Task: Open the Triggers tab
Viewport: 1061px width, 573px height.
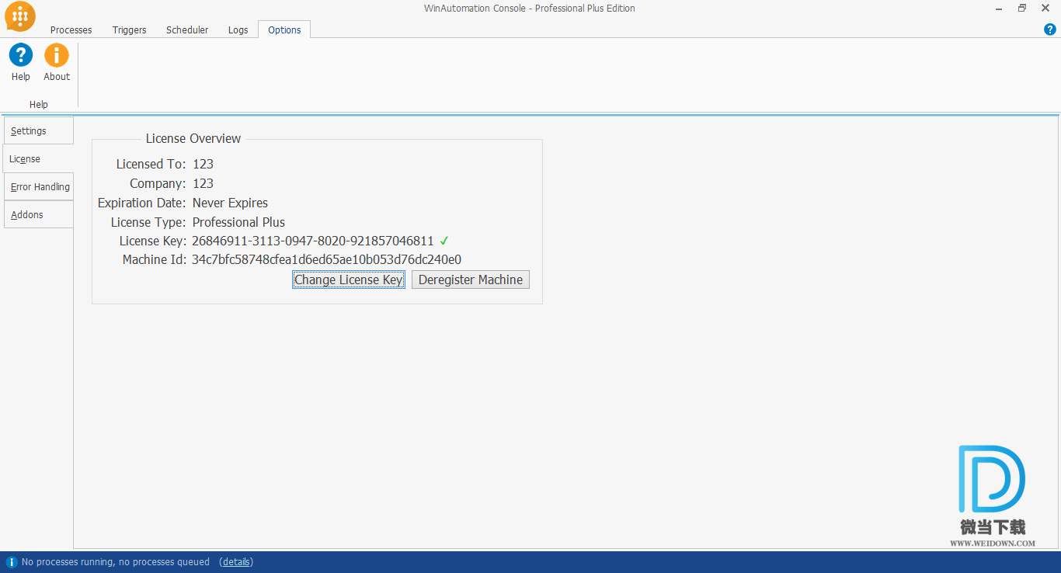Action: 129,30
